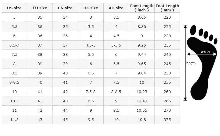Click the big toe of the footprint
Viewport: 220px width, 136px height.
pyautogui.click(x=193, y=30)
